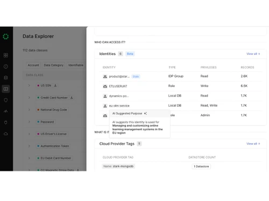Open the sidebar icon above the cloud icon

pos(6,123)
